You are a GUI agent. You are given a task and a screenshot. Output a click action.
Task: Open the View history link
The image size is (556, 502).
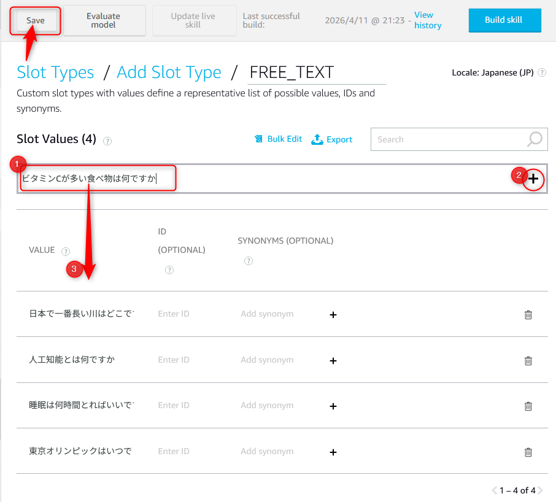(427, 20)
